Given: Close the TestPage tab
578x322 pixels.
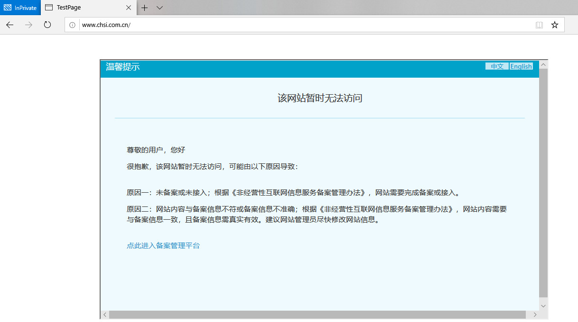Looking at the screenshot, I should [129, 8].
